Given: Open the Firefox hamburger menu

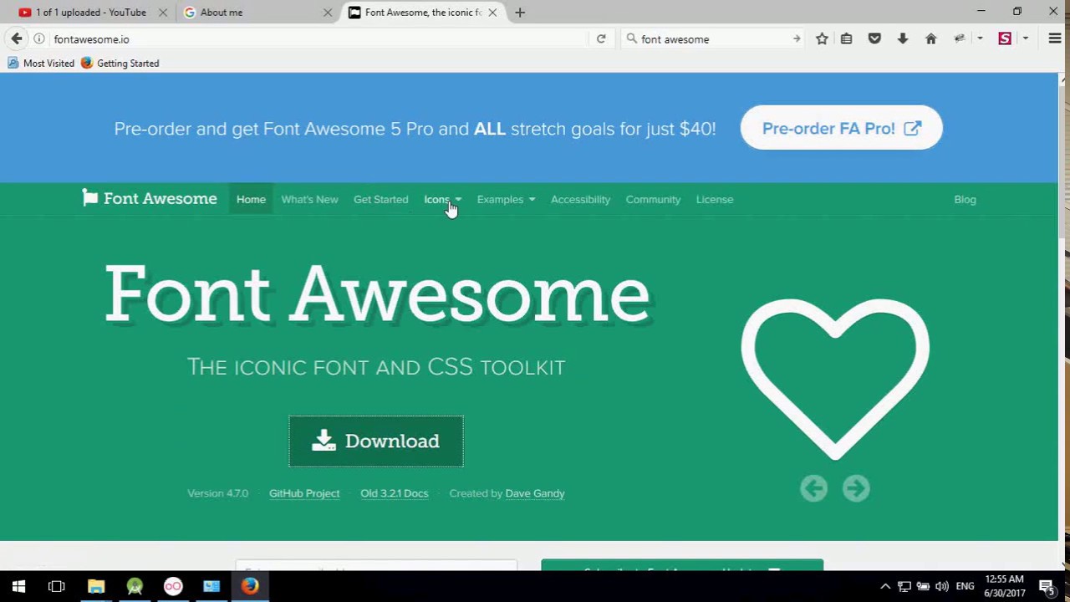Looking at the screenshot, I should pos(1054,38).
